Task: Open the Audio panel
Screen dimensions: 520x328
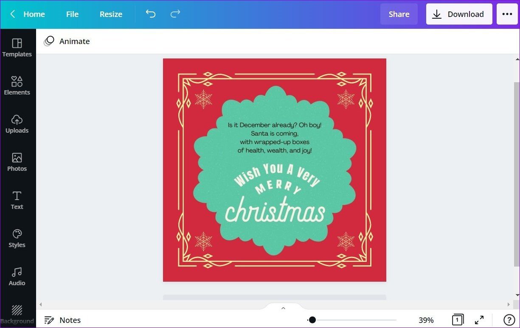Action: (17, 277)
